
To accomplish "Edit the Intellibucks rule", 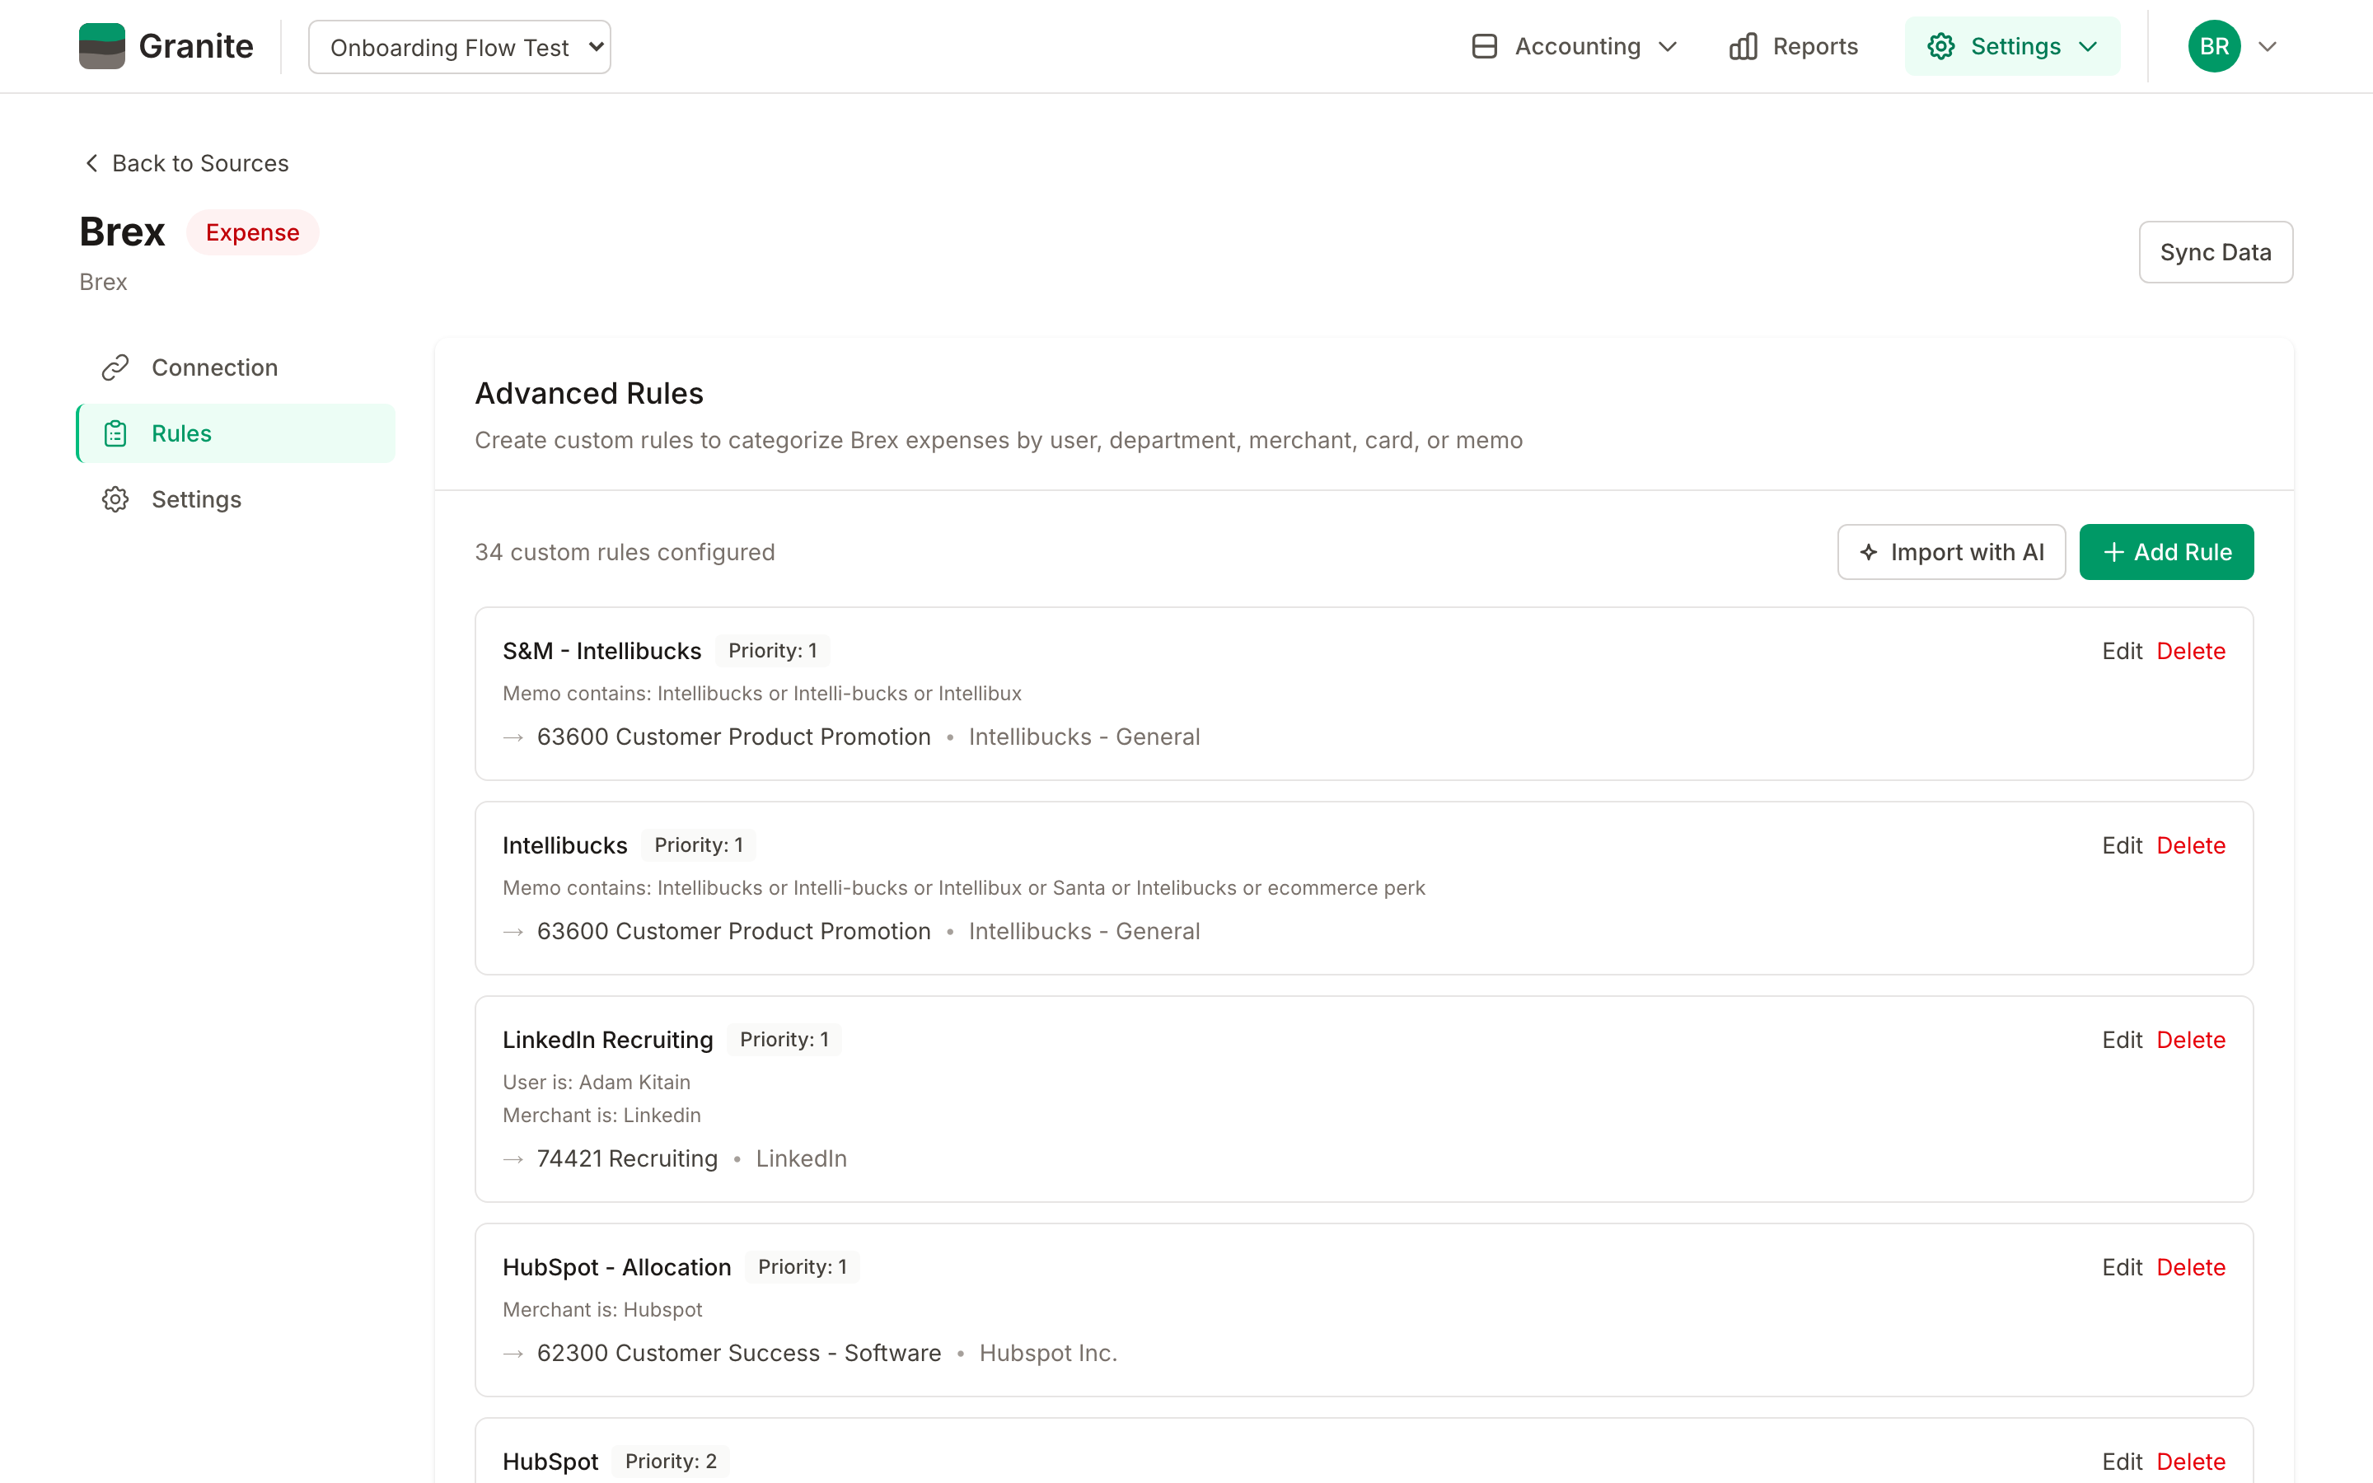I will pos(2122,845).
